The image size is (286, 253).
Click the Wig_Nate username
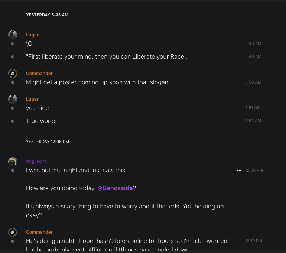[x=36, y=162]
